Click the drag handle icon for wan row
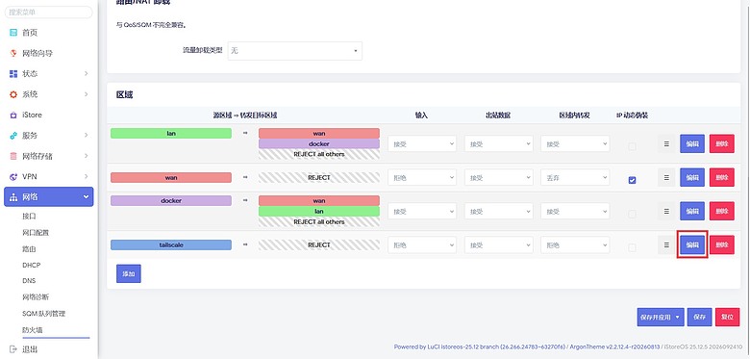Screen dimensions: 750x359 666,178
